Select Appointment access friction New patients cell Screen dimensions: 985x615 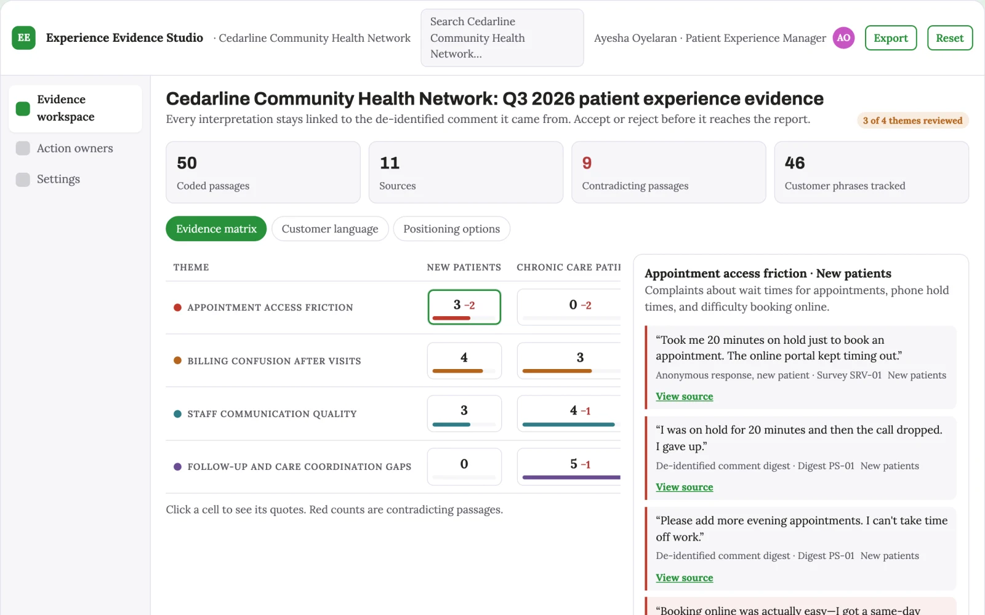(464, 307)
